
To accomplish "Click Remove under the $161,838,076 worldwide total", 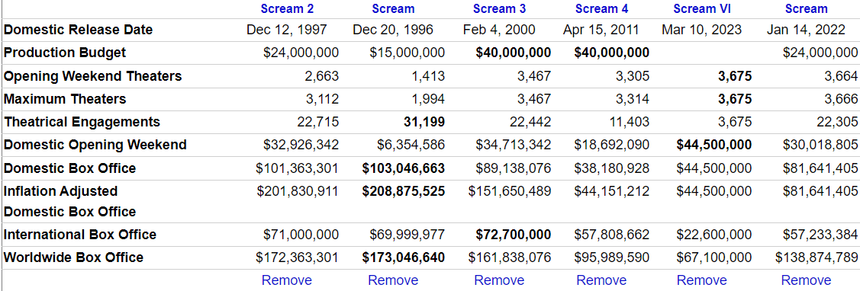I will 499,280.
